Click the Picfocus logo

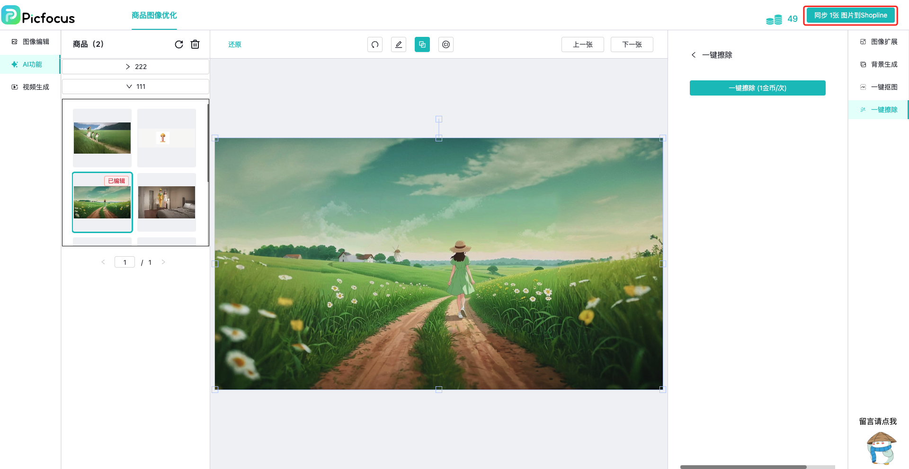click(x=38, y=16)
